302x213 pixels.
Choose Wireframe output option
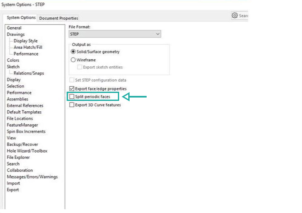click(73, 60)
